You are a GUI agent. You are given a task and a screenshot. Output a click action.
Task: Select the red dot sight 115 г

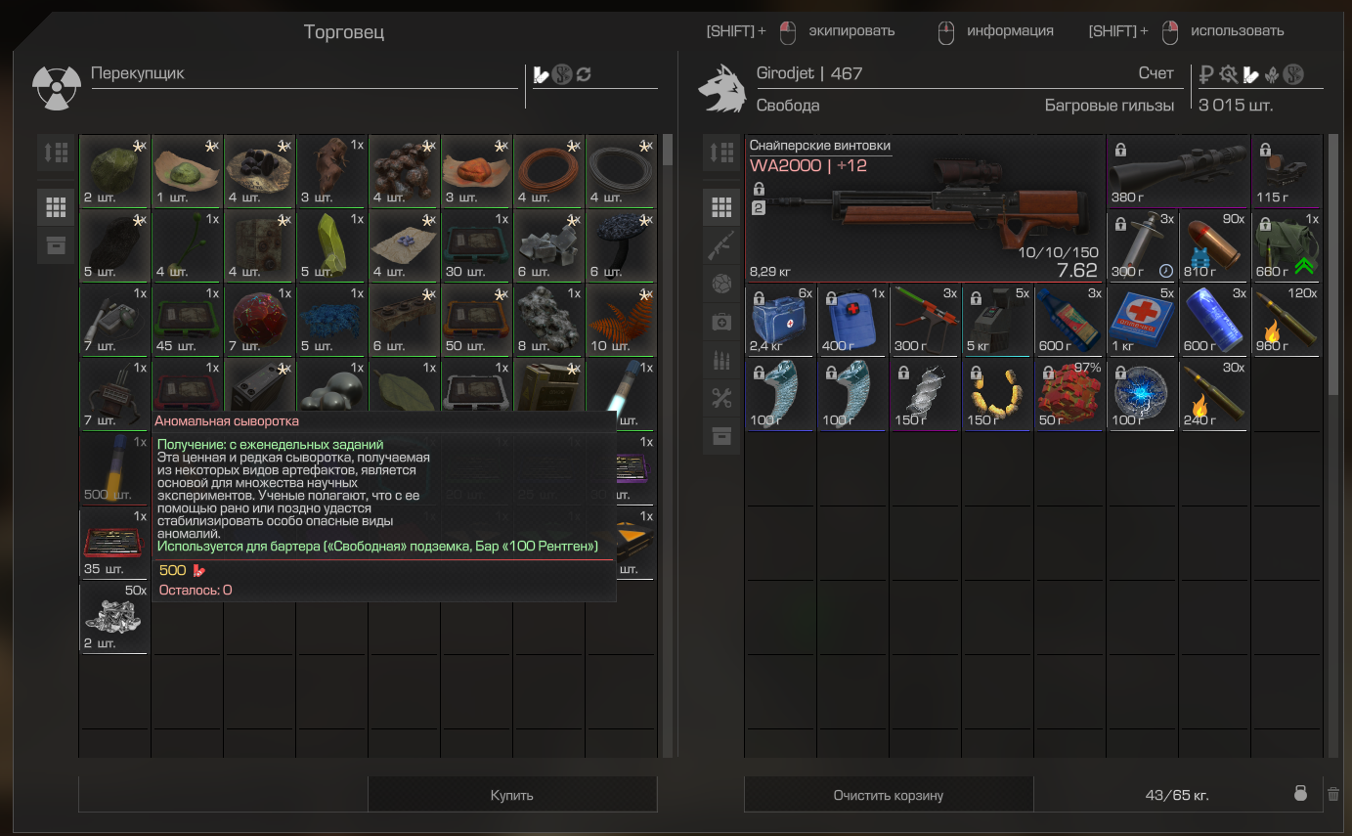tap(1287, 171)
